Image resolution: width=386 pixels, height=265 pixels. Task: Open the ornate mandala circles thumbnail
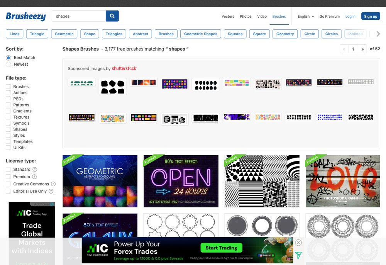[x=343, y=225]
